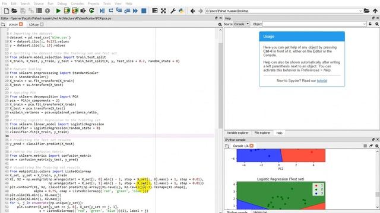Open the print preview list icon
The image size is (380, 213).
[39, 11]
